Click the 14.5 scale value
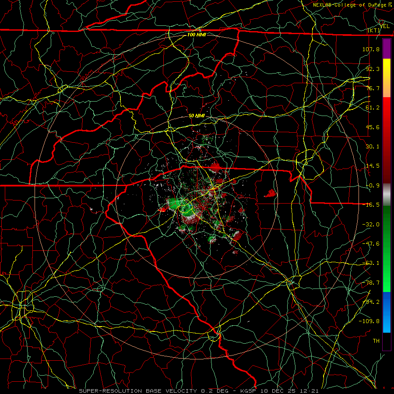 (x=373, y=166)
